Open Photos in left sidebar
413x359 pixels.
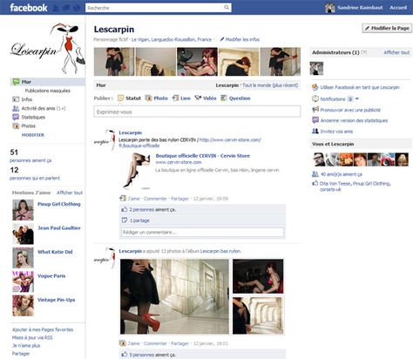coord(28,125)
